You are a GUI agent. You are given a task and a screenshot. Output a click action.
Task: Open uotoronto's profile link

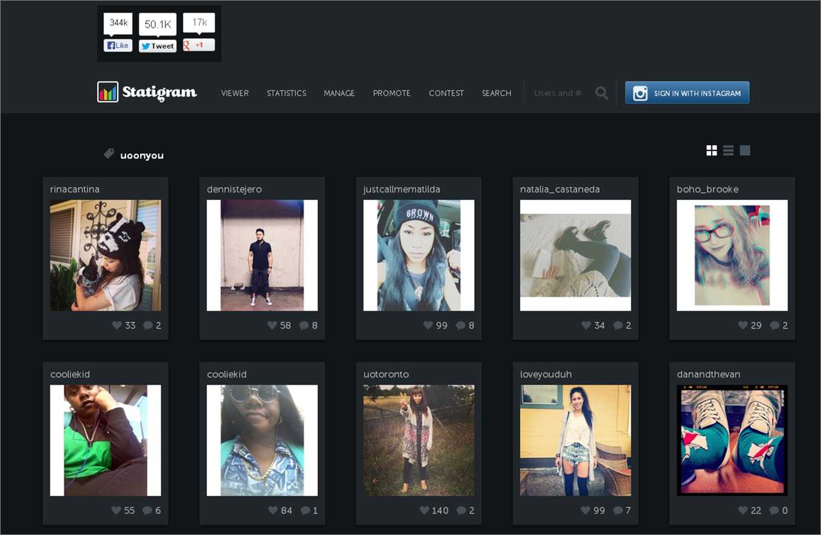(x=386, y=374)
